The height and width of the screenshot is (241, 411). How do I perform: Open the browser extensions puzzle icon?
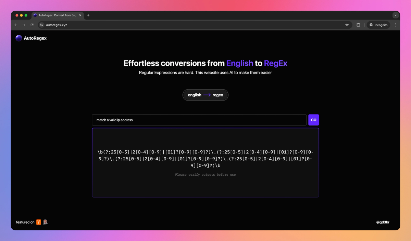coord(358,25)
